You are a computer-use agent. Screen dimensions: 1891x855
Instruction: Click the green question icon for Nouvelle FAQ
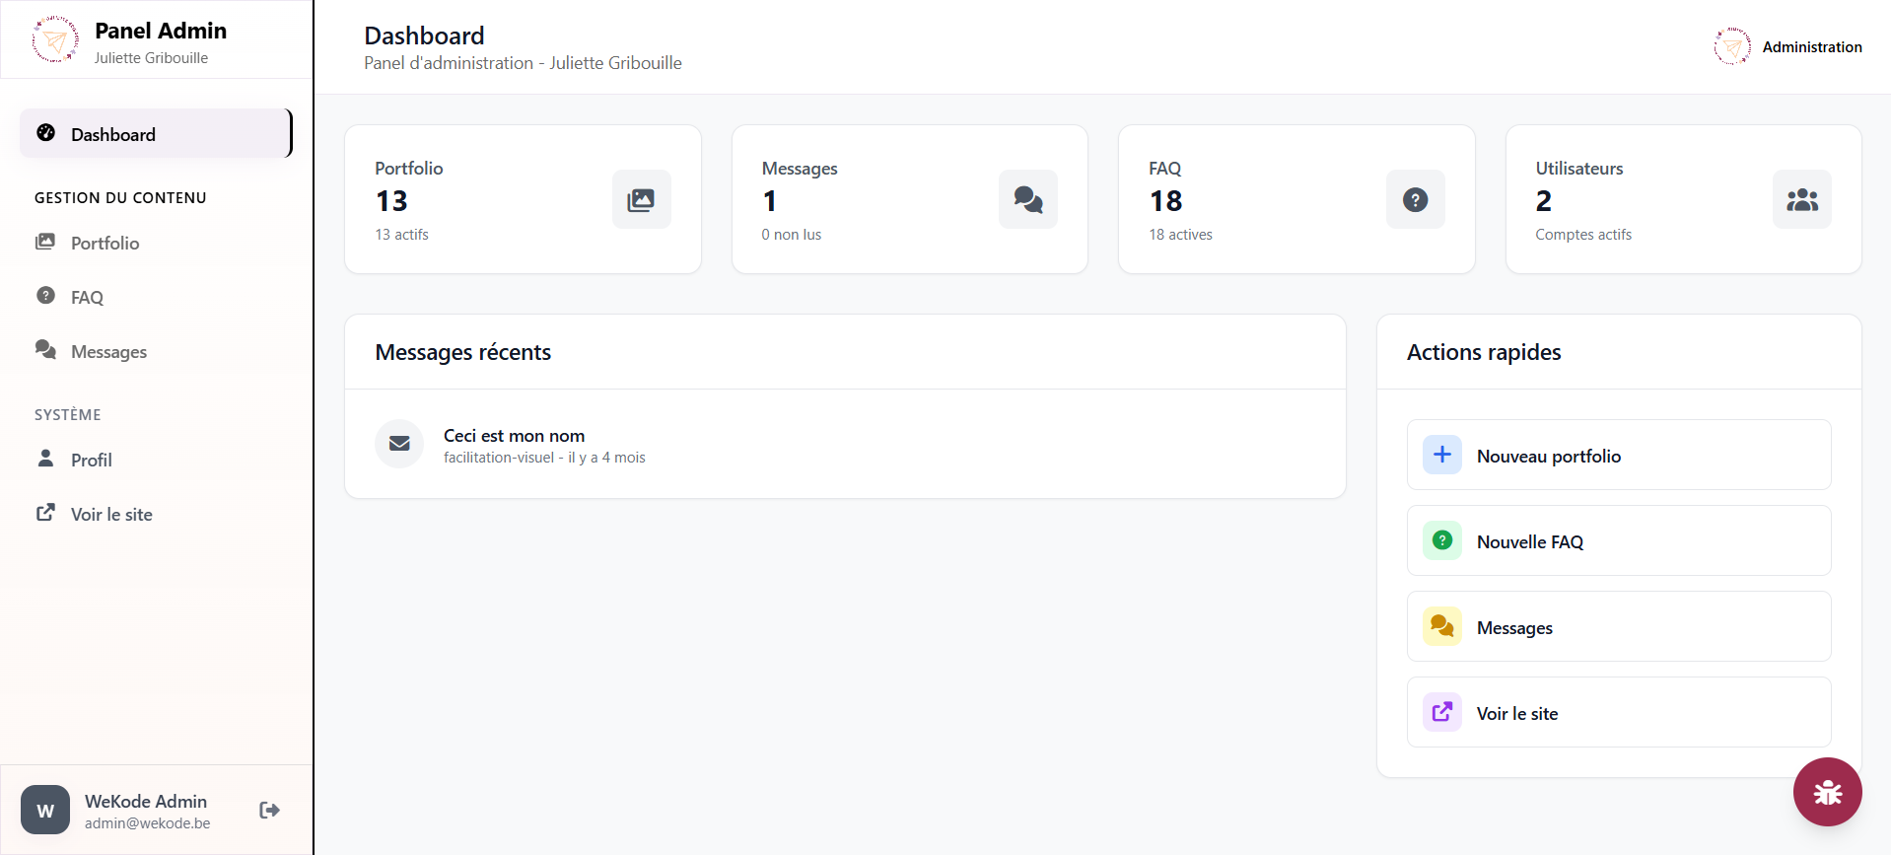point(1441,540)
